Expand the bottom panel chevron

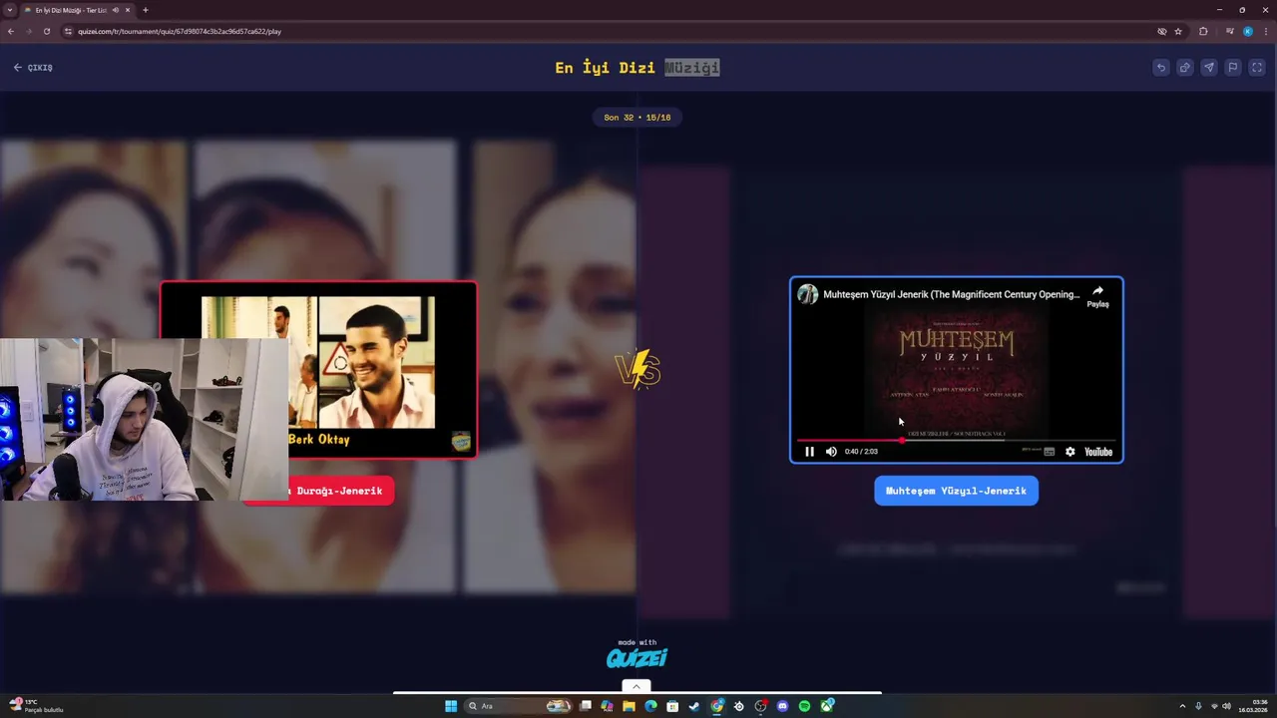(x=636, y=686)
